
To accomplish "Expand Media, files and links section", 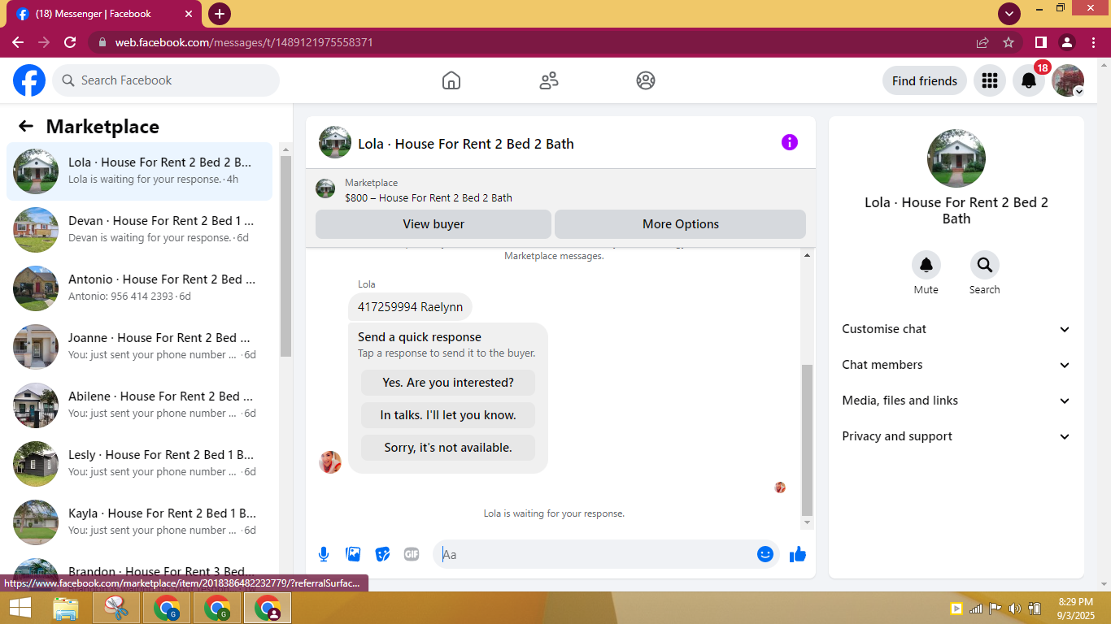I will (956, 401).
